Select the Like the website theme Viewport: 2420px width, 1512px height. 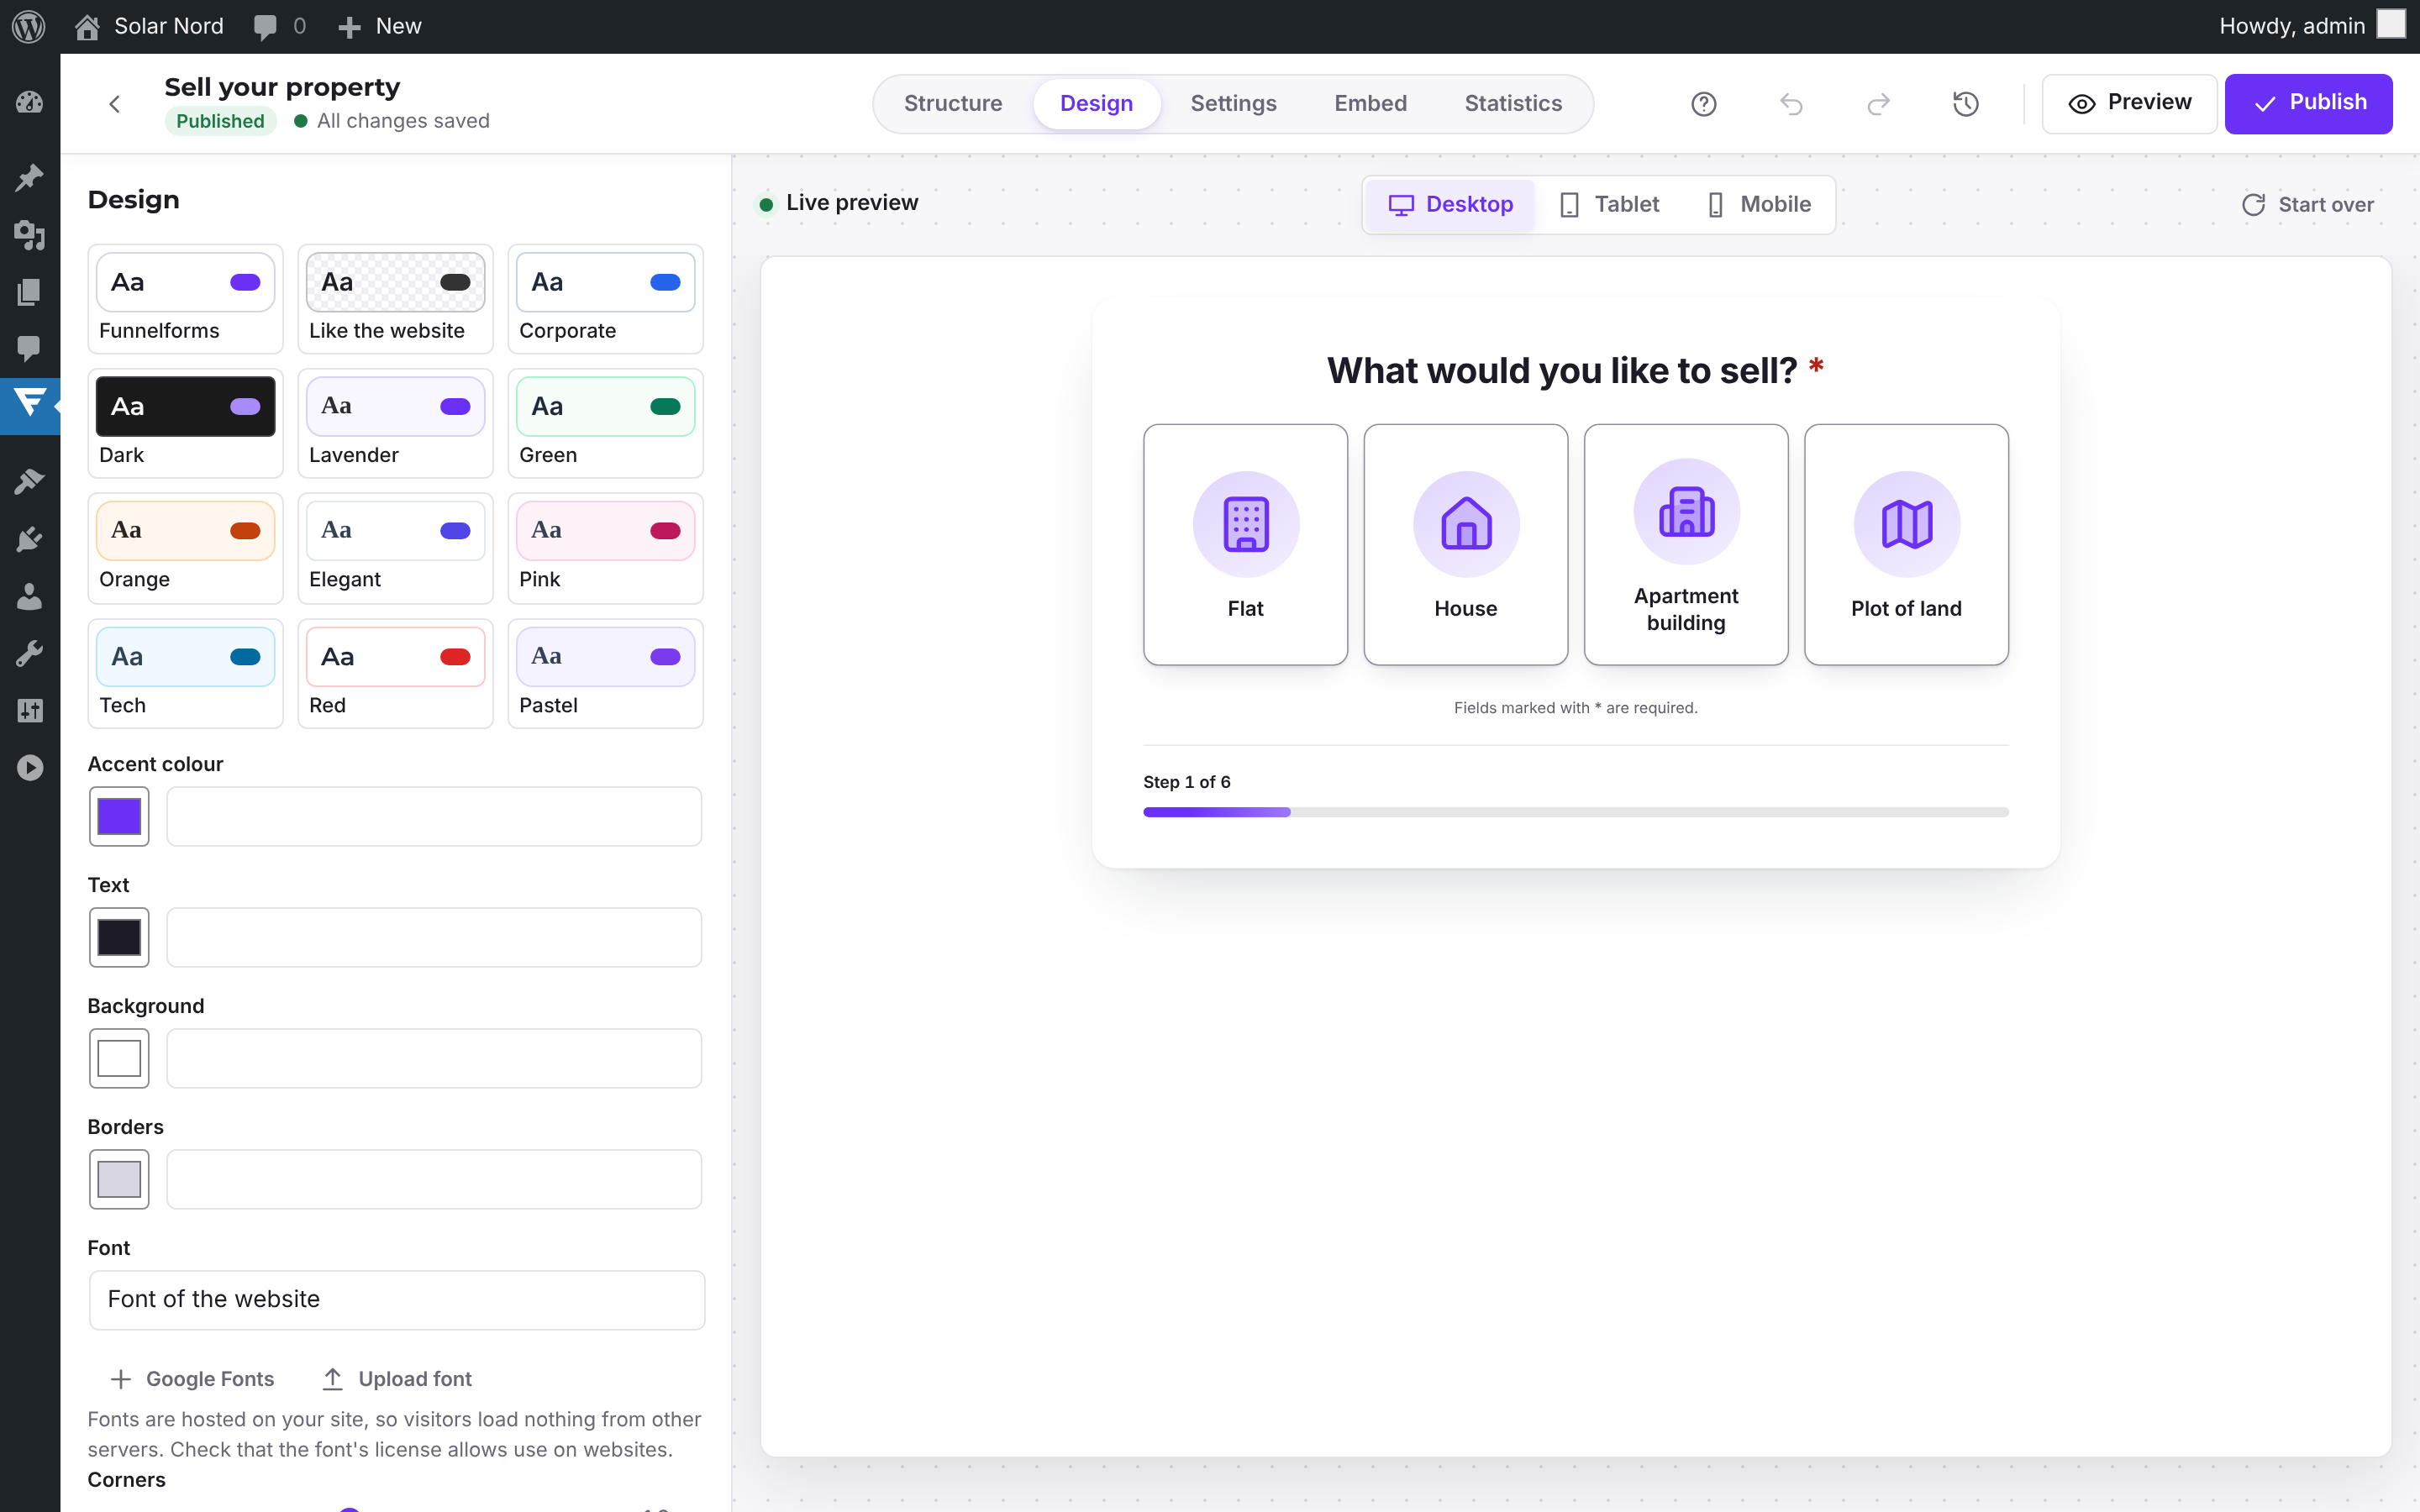395,299
